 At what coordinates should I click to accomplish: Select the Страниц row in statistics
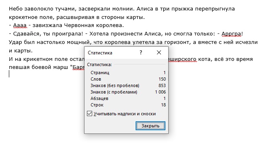pyautogui.click(x=128, y=73)
